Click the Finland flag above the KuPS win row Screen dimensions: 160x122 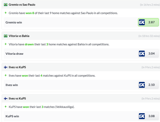point(6,99)
